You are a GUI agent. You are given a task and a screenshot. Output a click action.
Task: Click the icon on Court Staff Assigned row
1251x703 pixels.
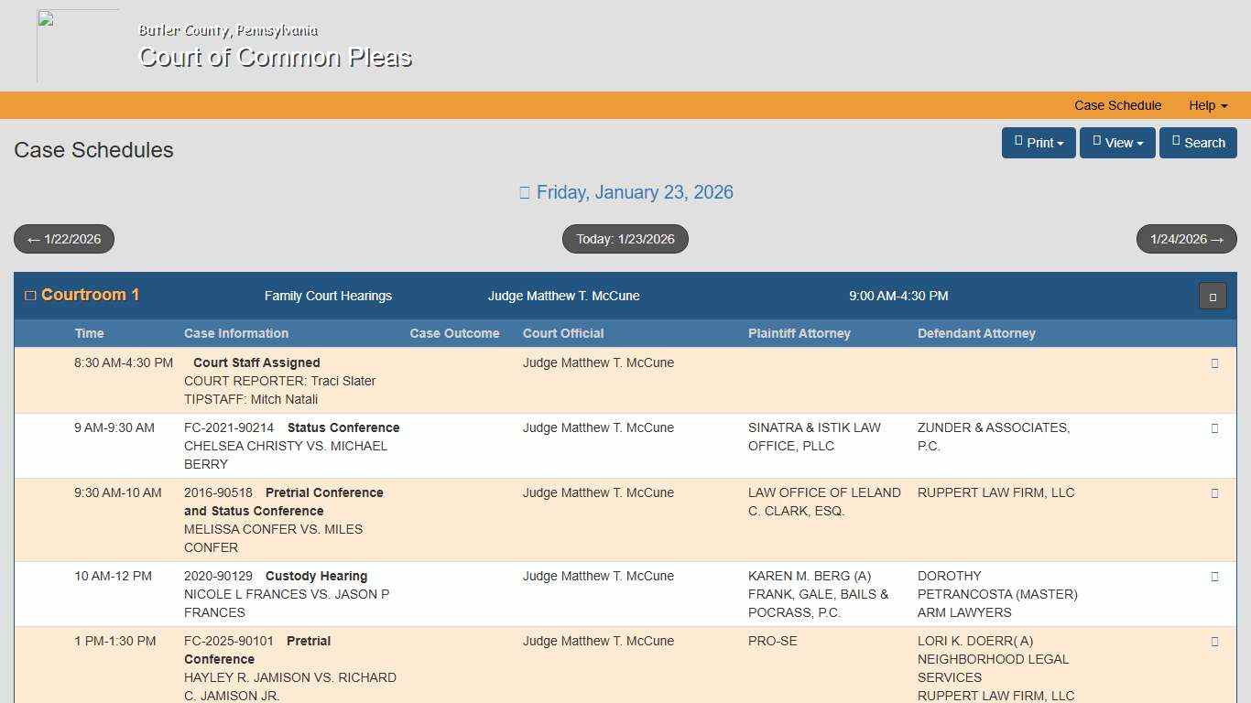[1214, 362]
